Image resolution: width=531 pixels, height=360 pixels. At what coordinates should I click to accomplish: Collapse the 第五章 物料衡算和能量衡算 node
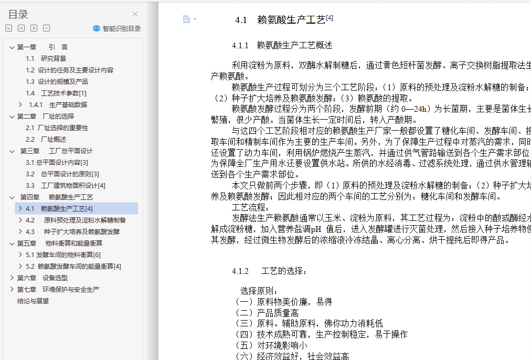pos(12,243)
